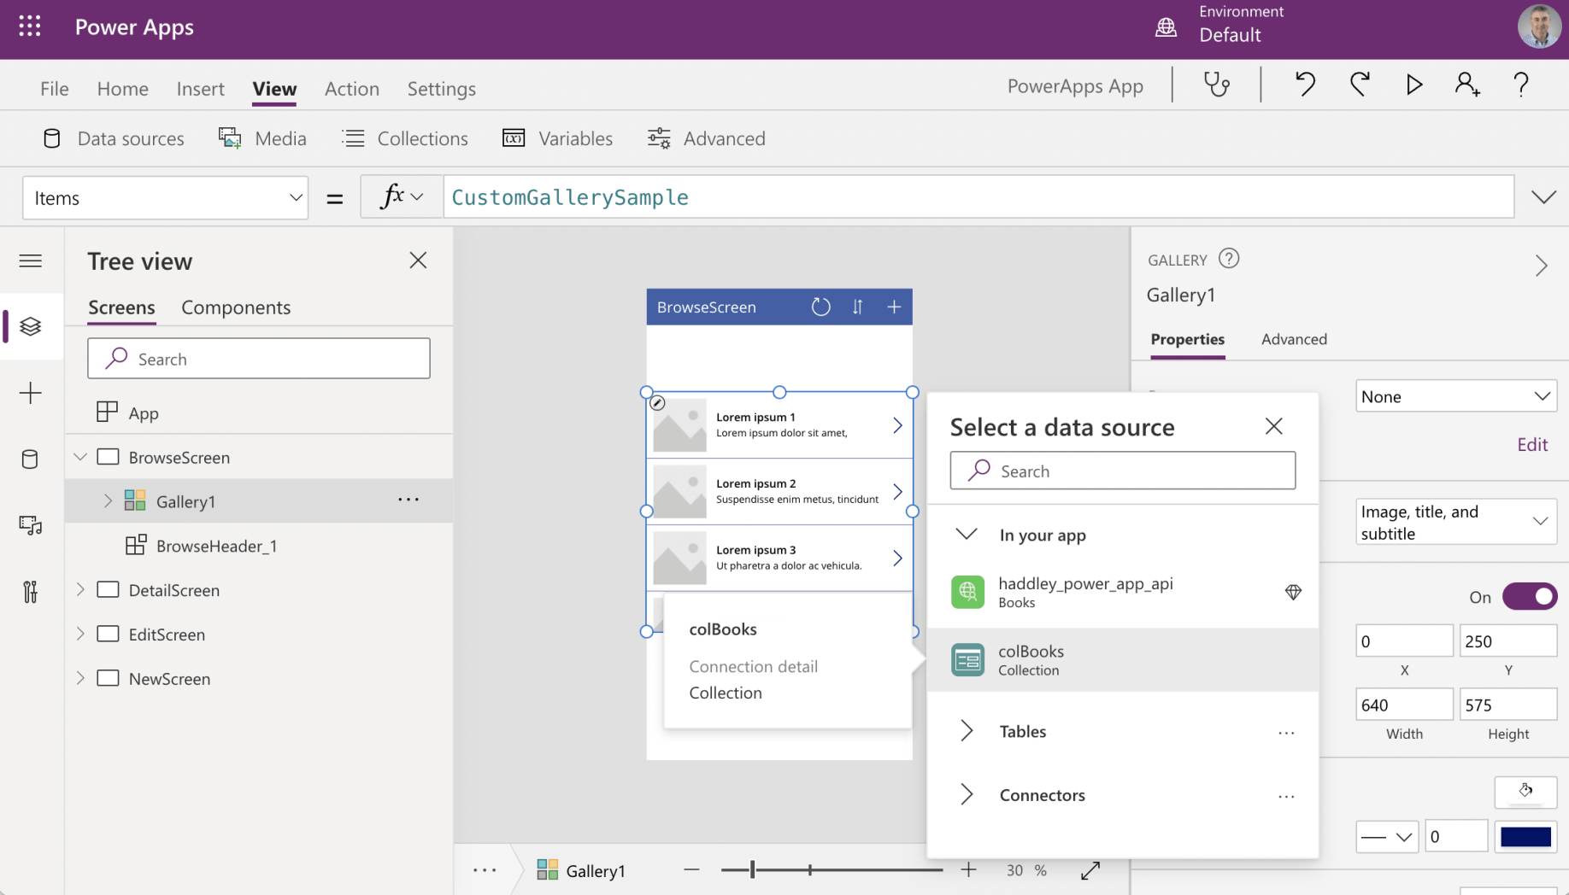
Task: Preview the app with play icon
Action: click(1413, 85)
